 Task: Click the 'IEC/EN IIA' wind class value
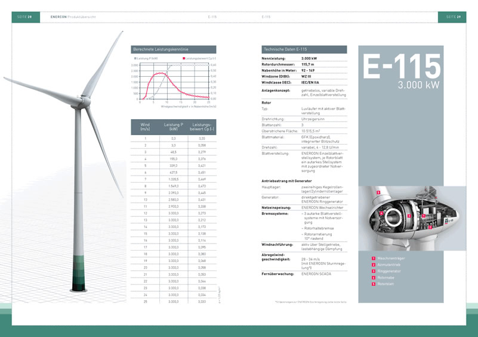point(310,82)
